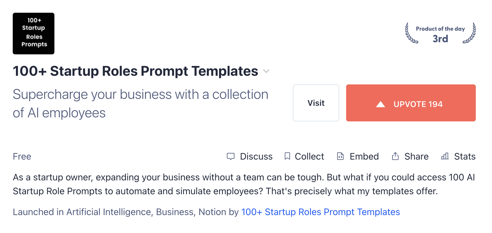The height and width of the screenshot is (233, 492).
Task: Upvote the product via the UPVOTE 194 label
Action: click(418, 104)
